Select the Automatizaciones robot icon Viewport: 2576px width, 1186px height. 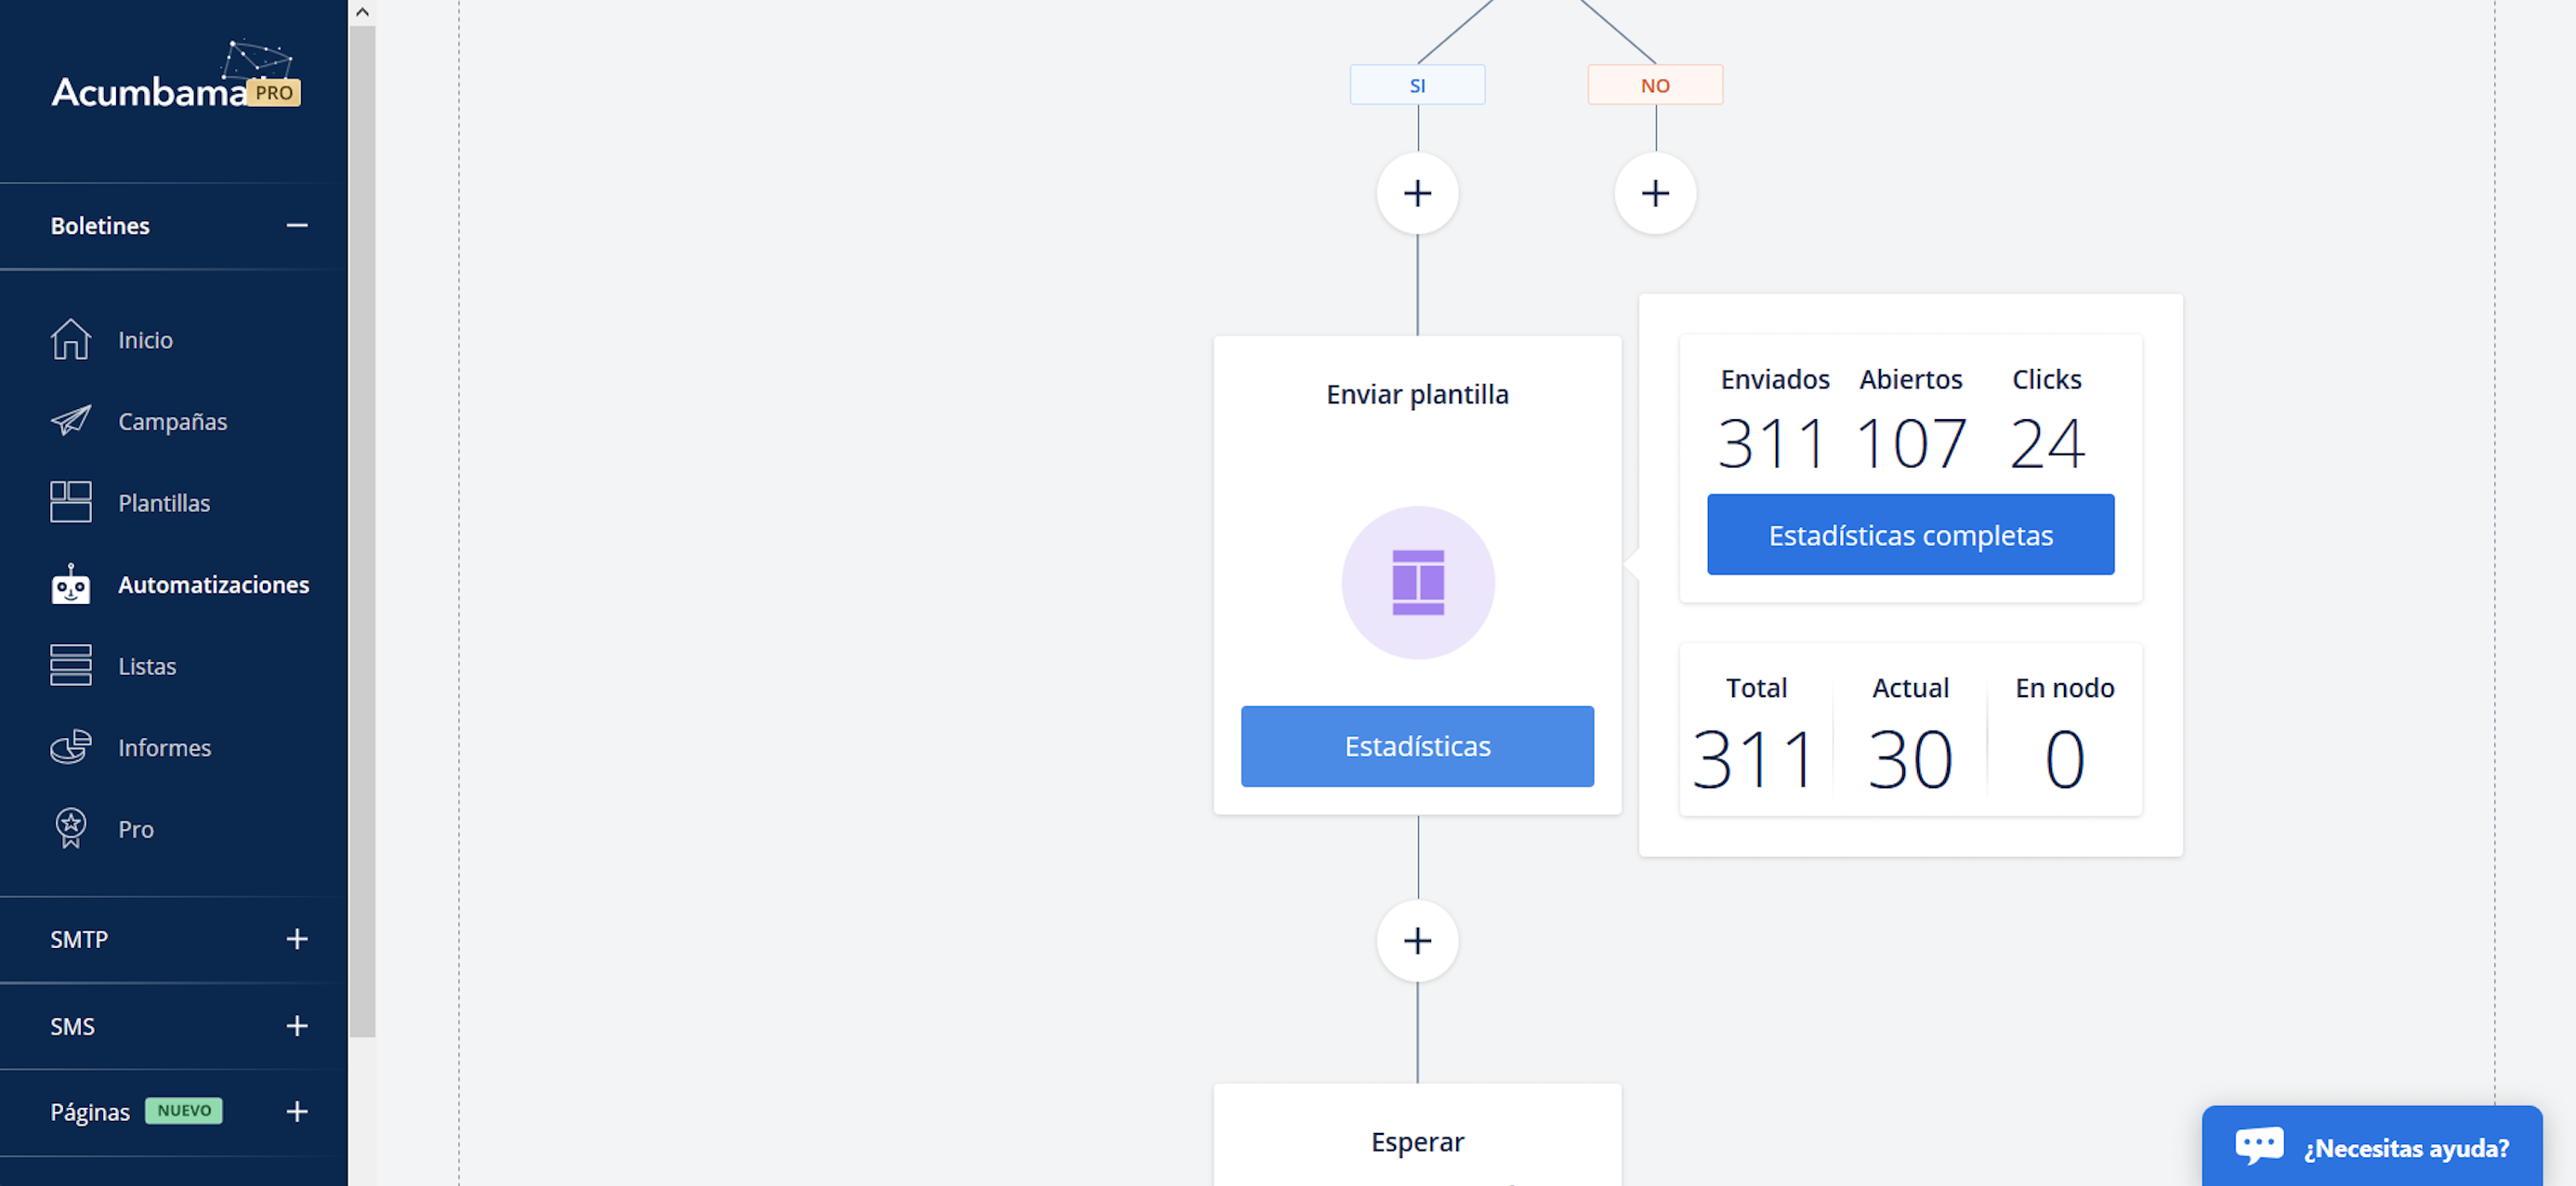(x=70, y=584)
